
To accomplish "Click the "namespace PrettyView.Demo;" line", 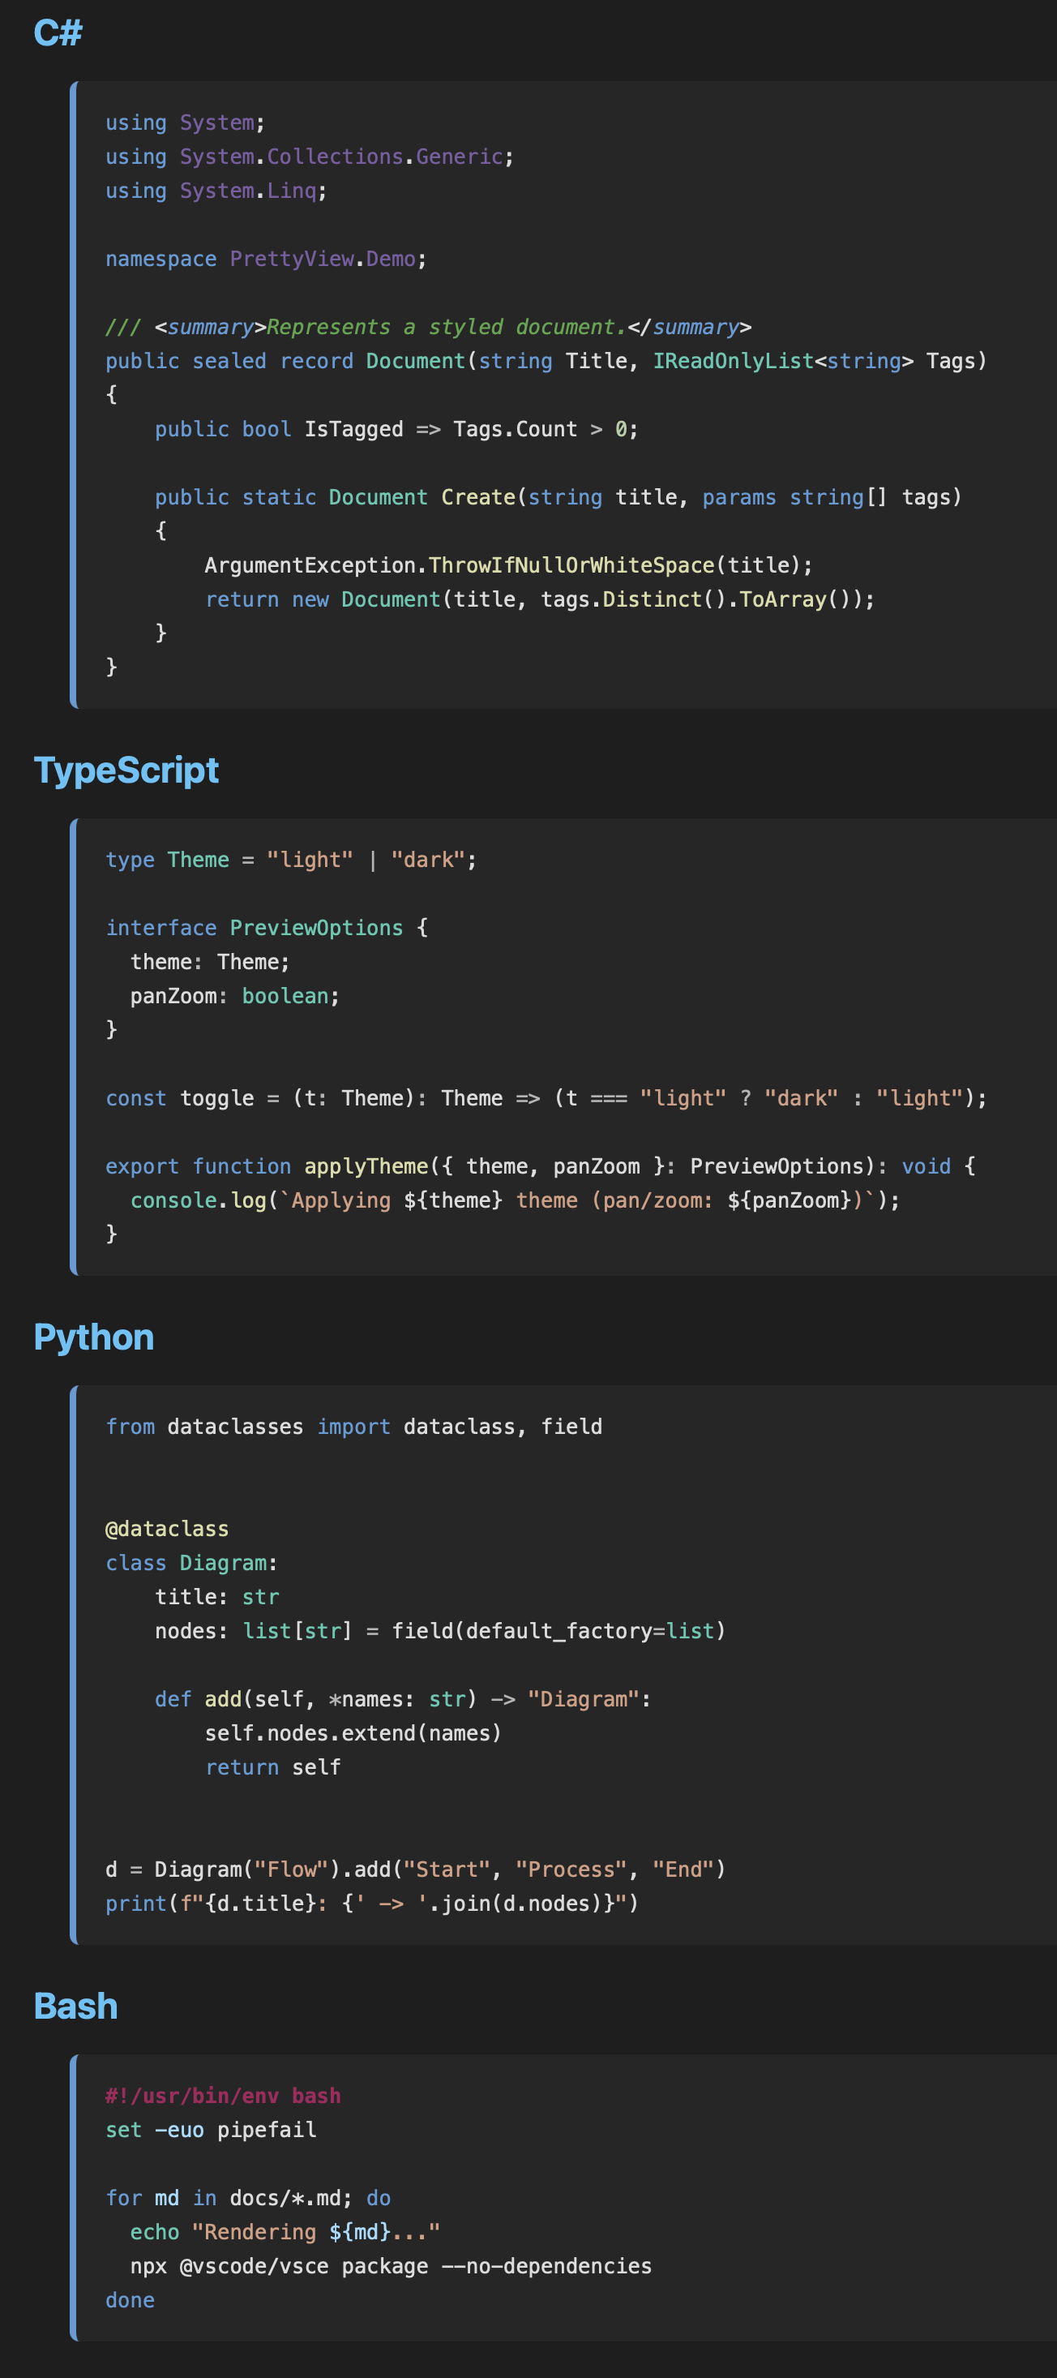I will [266, 260].
